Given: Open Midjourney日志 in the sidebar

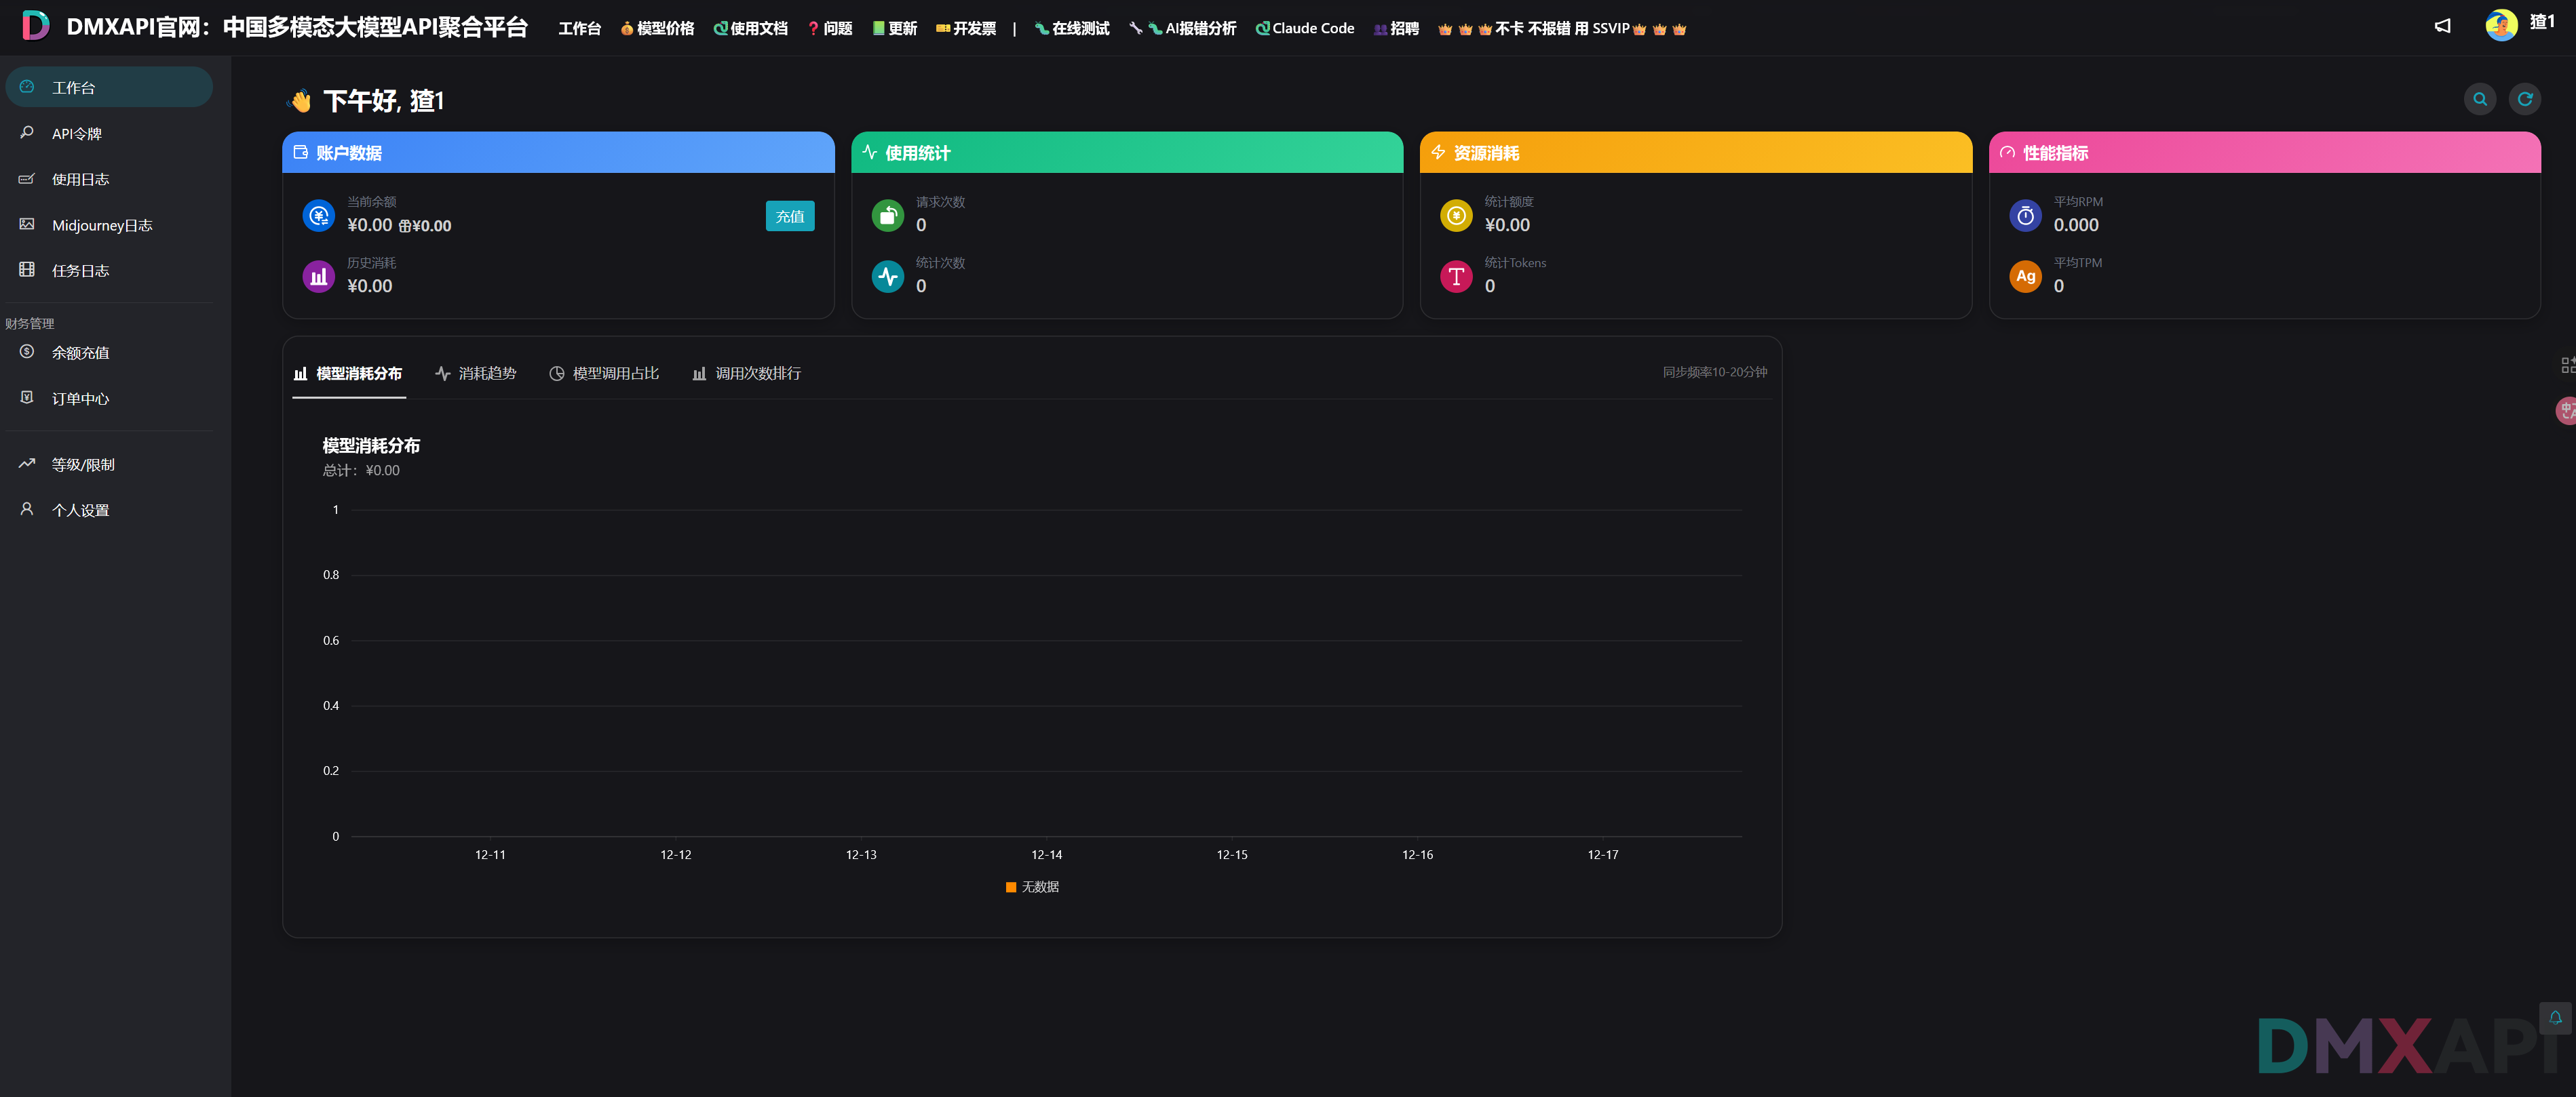Looking at the screenshot, I should click(x=101, y=226).
